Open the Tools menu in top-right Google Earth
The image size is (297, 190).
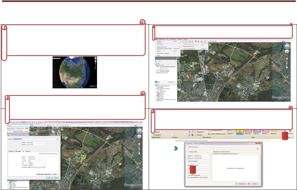173,40
